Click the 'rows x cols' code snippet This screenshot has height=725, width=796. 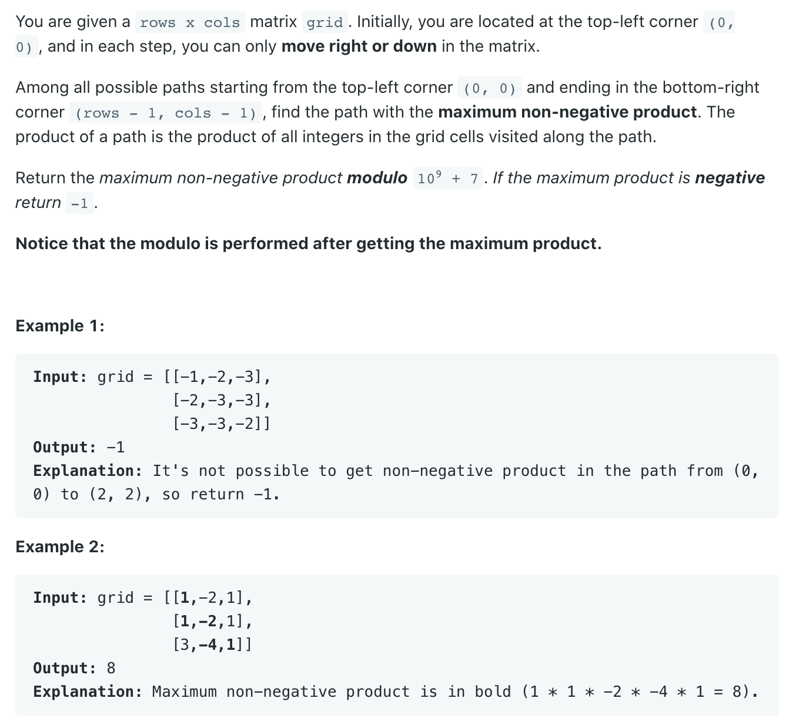pos(190,22)
